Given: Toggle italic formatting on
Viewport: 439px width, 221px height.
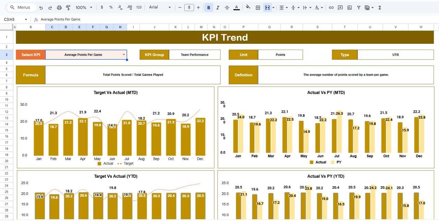Looking at the screenshot, I should tap(218, 7).
